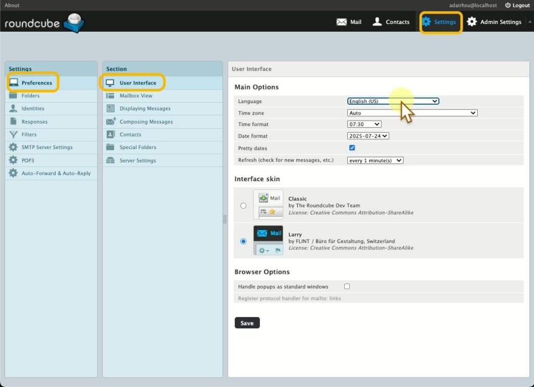This screenshot has height=387, width=534.
Task: Select the Larry skin radio button
Action: click(x=243, y=241)
